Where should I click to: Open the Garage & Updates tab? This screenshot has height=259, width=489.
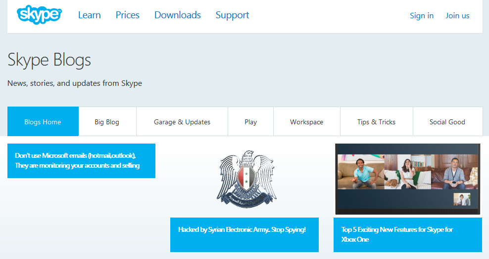coord(182,121)
